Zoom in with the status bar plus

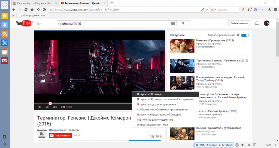(x=275, y=145)
